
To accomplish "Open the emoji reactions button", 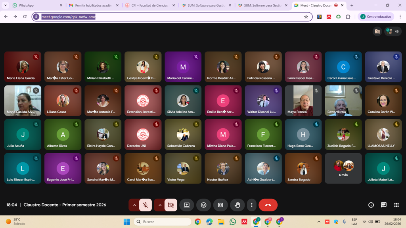I will tap(203, 205).
